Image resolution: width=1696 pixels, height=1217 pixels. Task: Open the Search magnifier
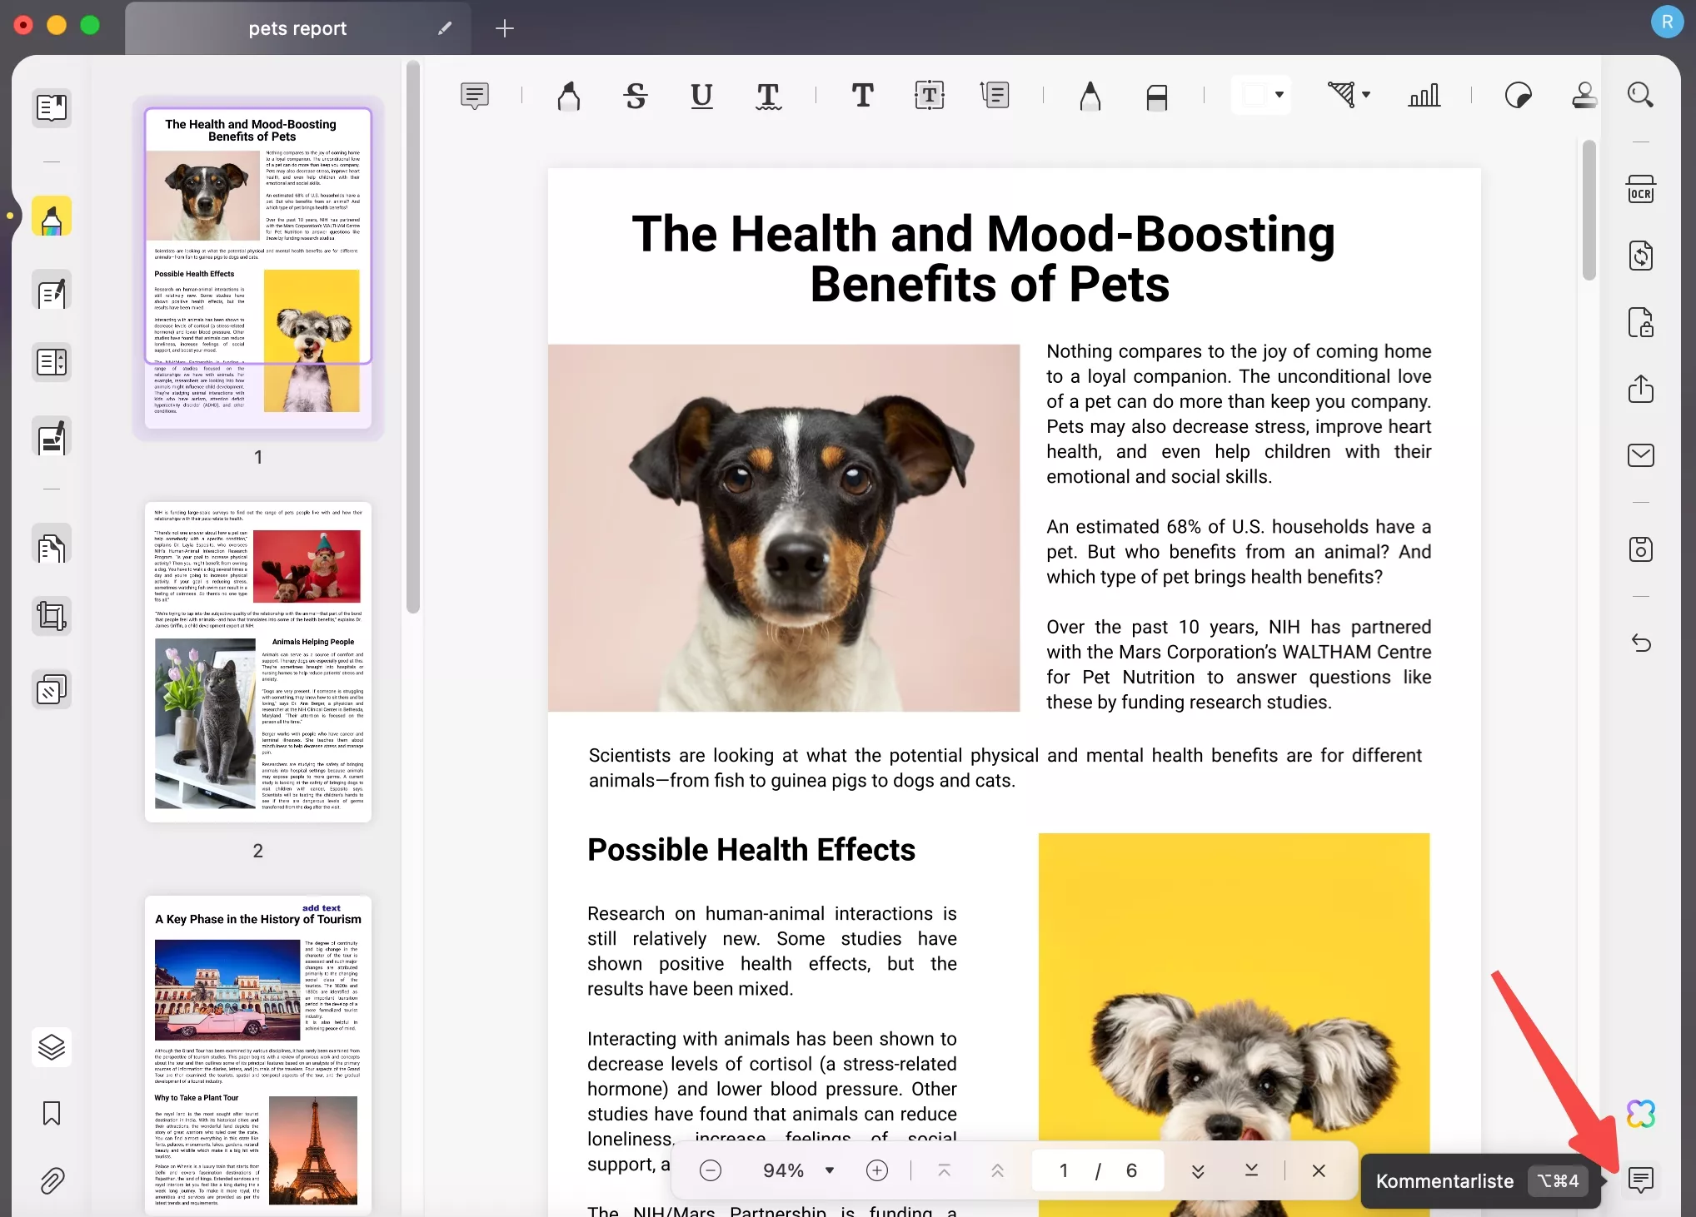coord(1641,95)
